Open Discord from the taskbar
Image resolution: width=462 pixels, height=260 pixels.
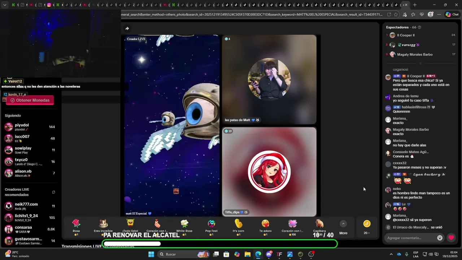(x=269, y=254)
